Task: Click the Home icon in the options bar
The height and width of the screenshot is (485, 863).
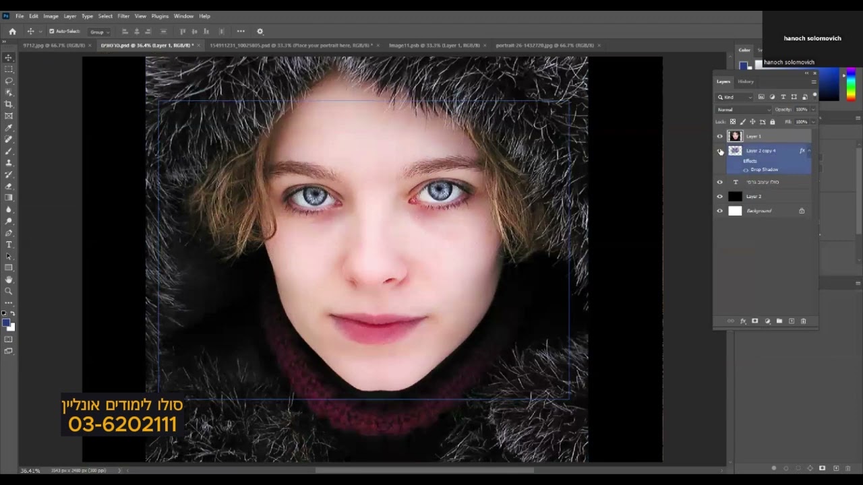Action: 12,31
